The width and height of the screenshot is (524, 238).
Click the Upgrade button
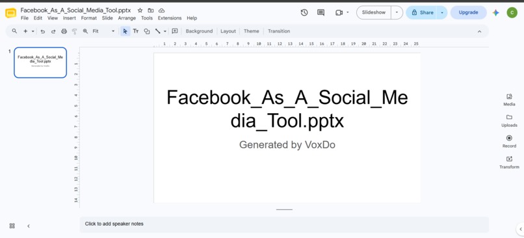468,13
